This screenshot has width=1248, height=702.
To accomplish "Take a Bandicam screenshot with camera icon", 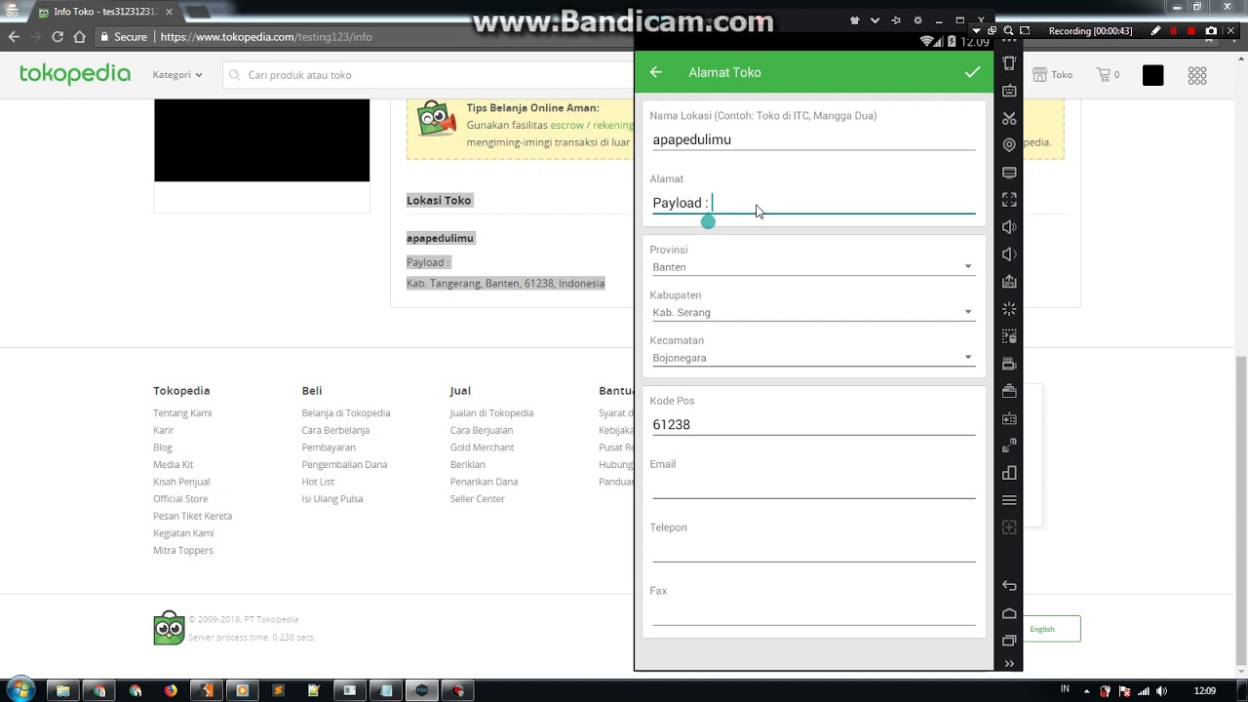I will coord(1211,31).
